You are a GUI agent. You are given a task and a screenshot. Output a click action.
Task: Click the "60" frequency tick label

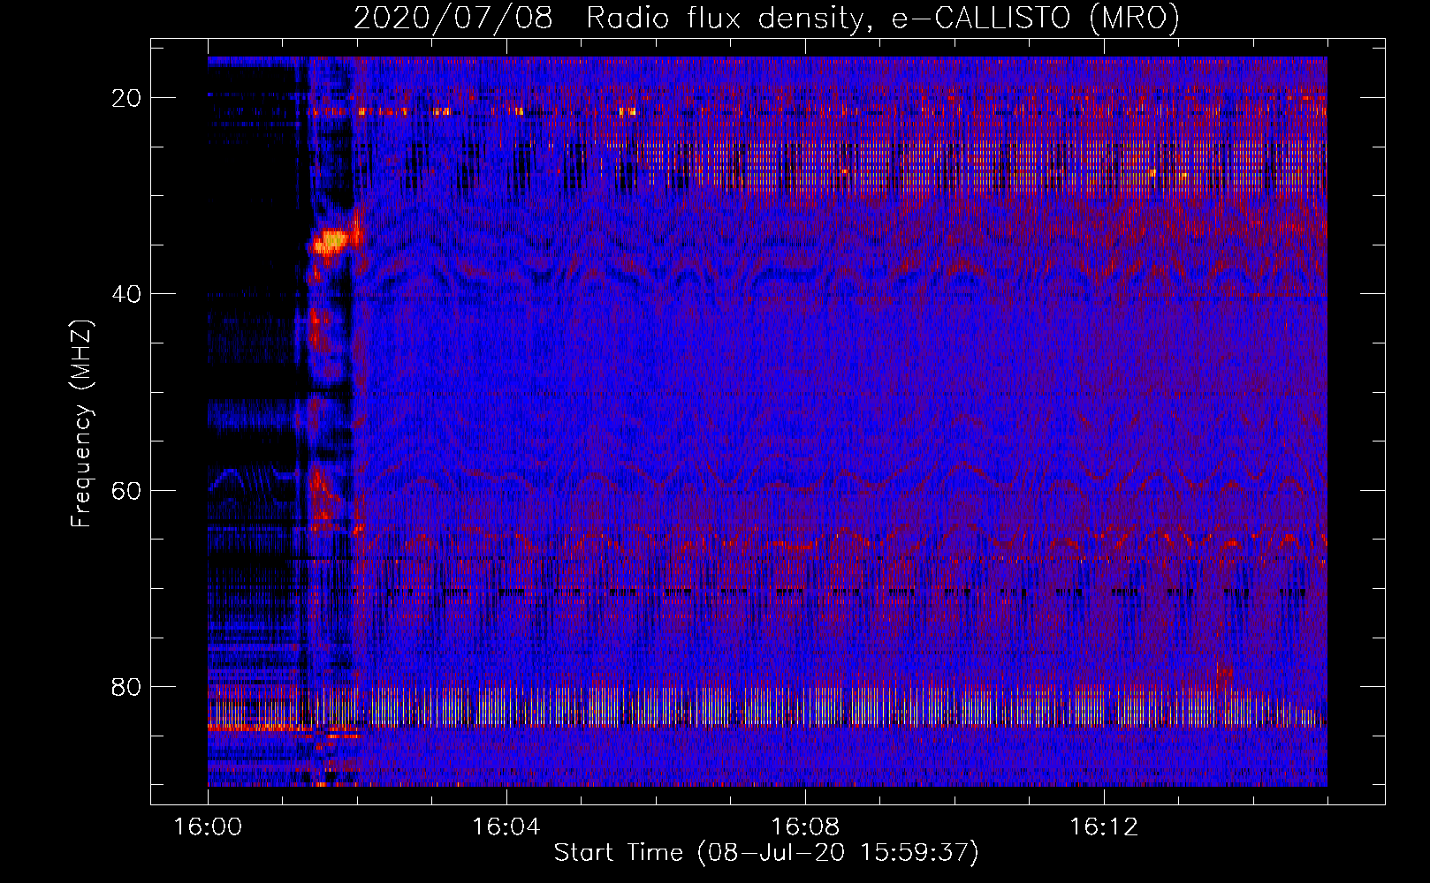(x=127, y=490)
